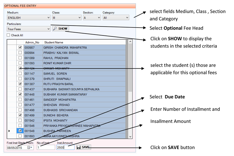Image resolution: width=234 pixels, height=156 pixels.
Task: Open the Section dropdown showing A
Action: coord(92,18)
